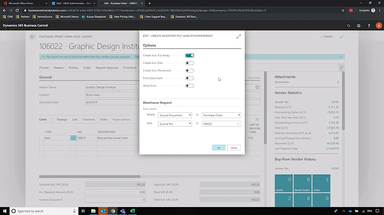Screen dimensions: 384x215
Task: Open Business Central search icon
Action: [348, 26]
